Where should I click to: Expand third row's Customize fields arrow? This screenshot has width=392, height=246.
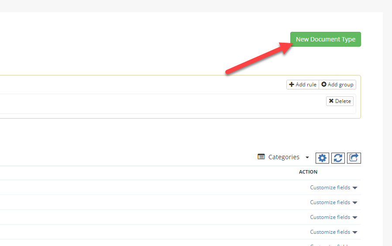pyautogui.click(x=355, y=218)
